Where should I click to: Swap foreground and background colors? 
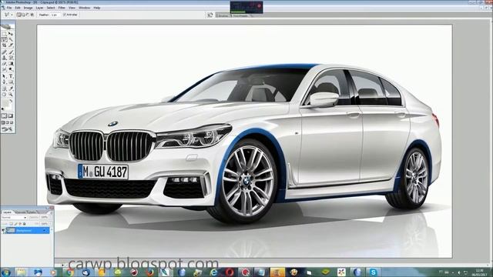point(11,101)
